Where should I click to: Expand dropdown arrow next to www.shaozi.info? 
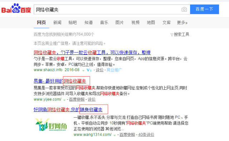click(x=83, y=70)
